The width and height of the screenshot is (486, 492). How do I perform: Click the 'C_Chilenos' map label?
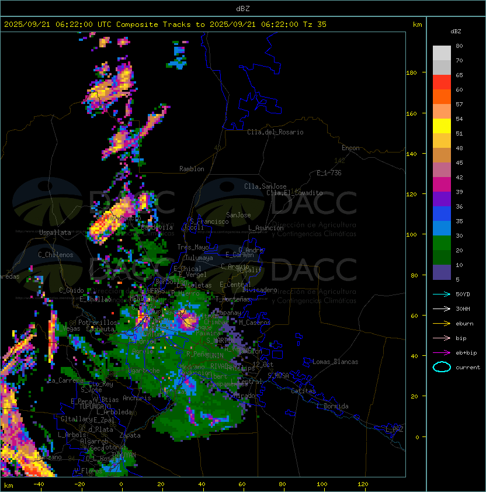click(55, 255)
